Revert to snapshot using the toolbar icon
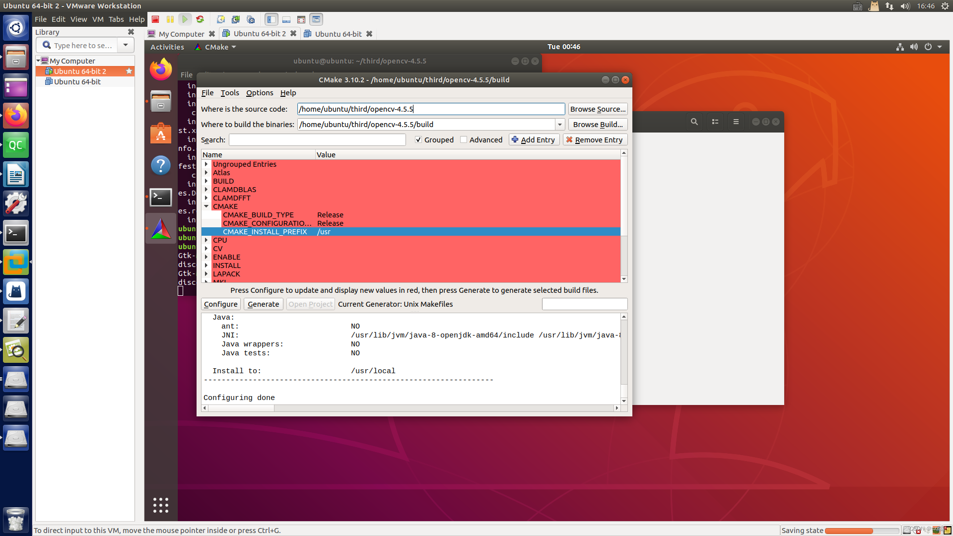Screen dimensions: 953x536 [236, 19]
